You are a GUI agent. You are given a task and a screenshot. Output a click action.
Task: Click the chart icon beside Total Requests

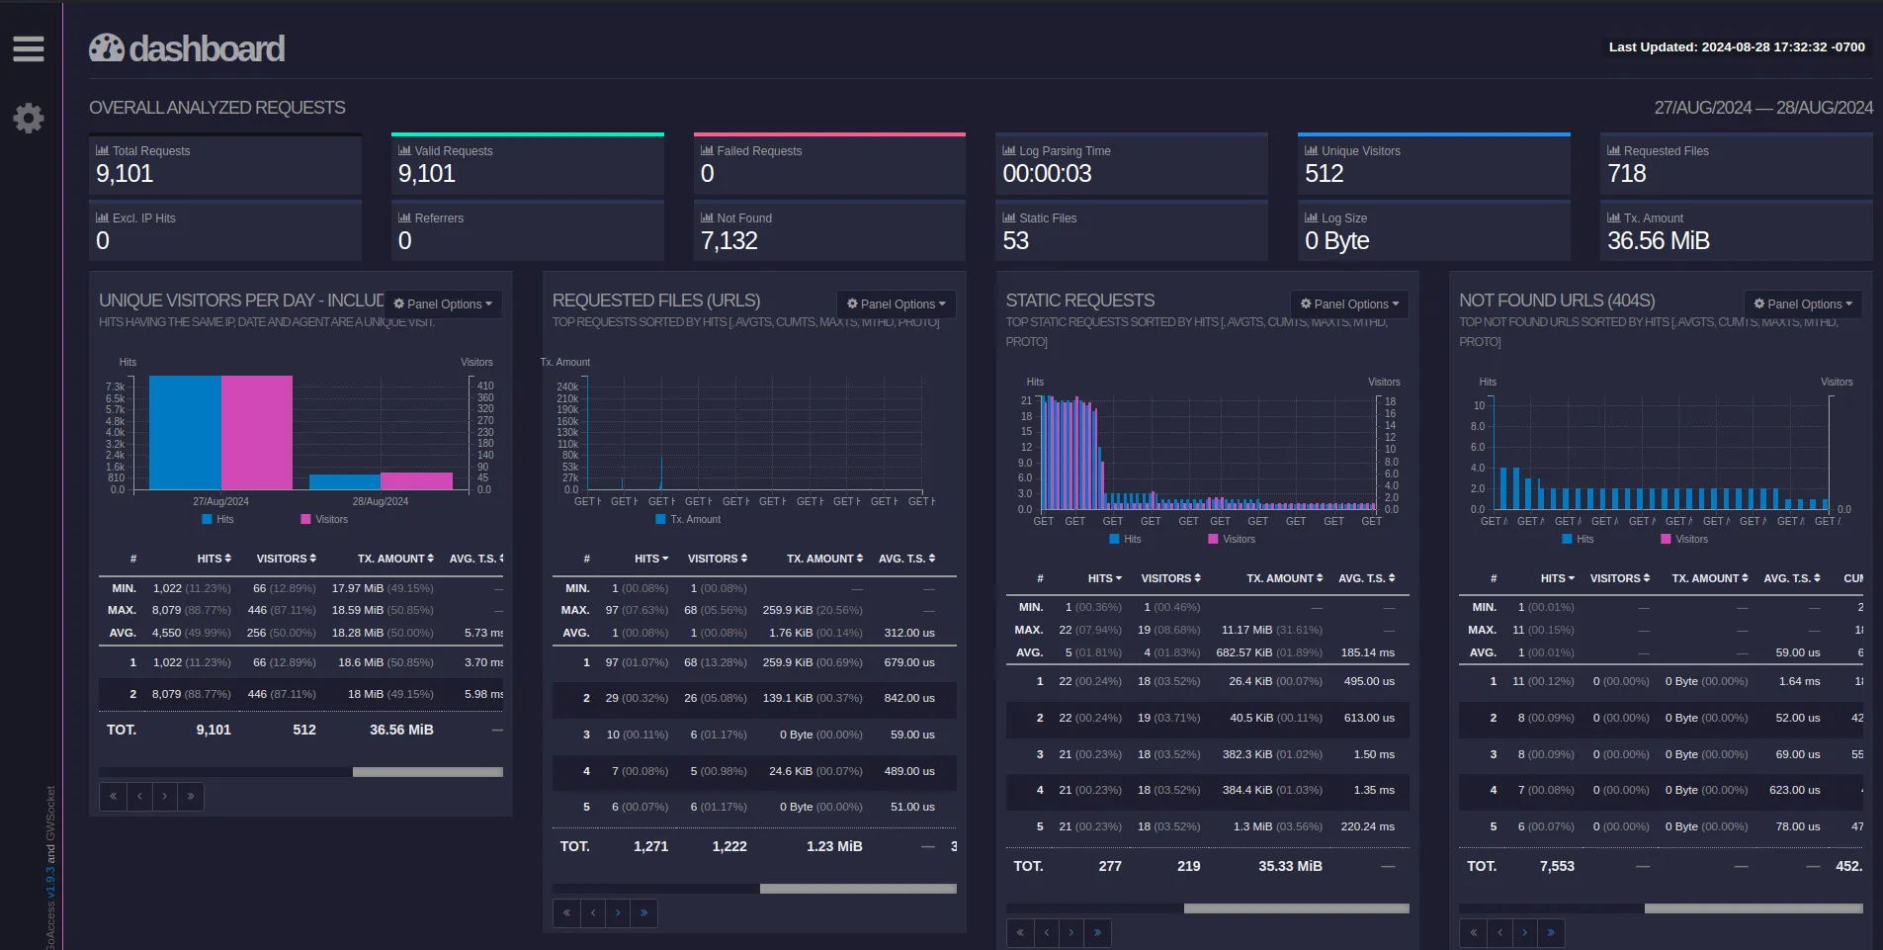pyautogui.click(x=102, y=150)
